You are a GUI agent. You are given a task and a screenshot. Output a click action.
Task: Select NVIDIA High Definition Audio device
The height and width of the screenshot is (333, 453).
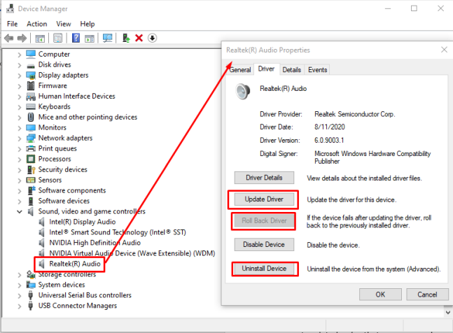[95, 243]
